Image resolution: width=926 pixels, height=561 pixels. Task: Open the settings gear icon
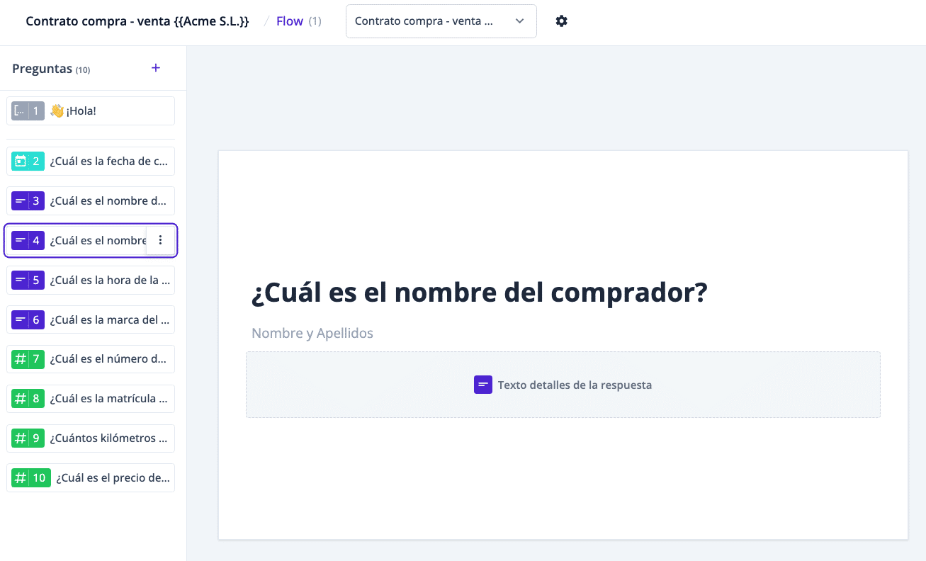[x=561, y=21]
